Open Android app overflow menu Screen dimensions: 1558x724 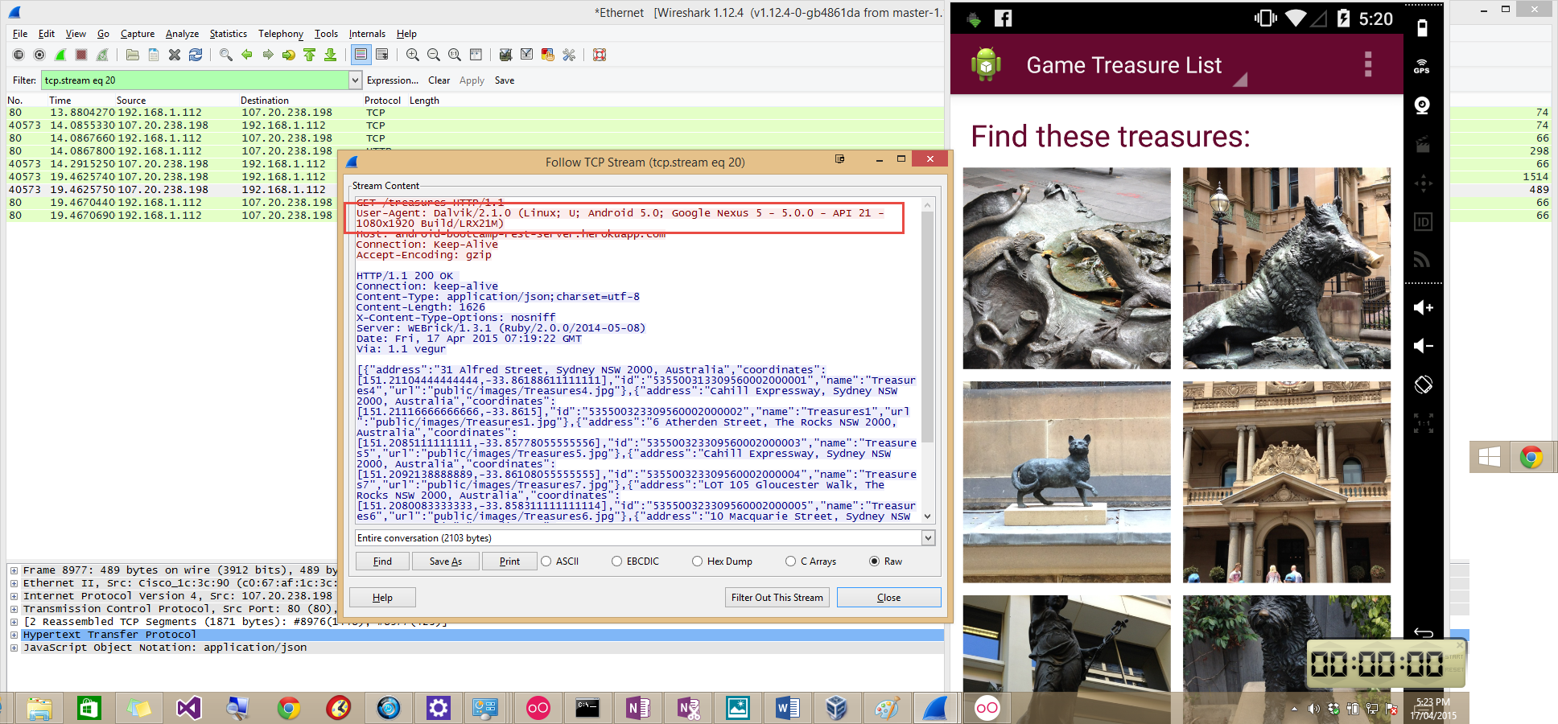[x=1367, y=64]
